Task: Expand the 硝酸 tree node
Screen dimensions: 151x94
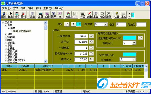Action: (x=6, y=34)
